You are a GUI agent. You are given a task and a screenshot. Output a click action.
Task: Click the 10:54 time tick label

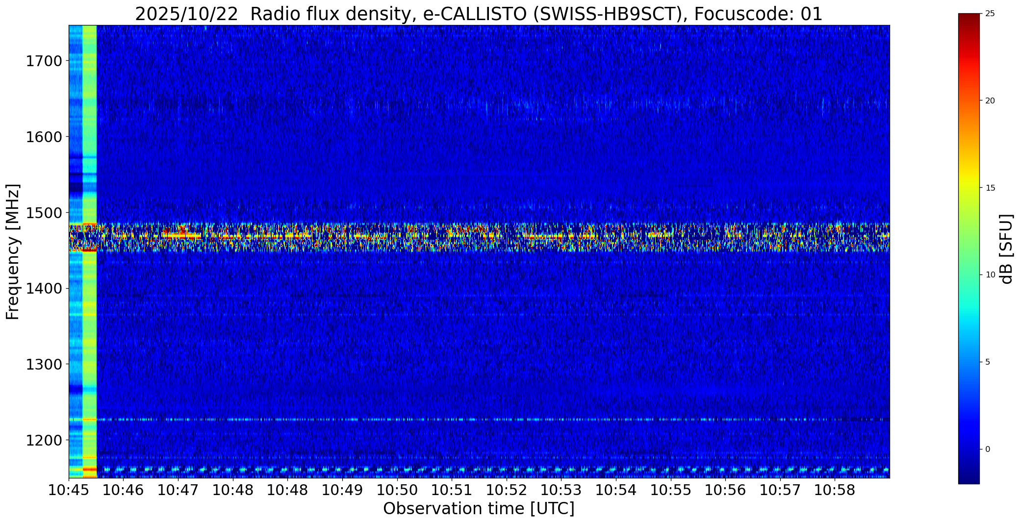pyautogui.click(x=616, y=490)
